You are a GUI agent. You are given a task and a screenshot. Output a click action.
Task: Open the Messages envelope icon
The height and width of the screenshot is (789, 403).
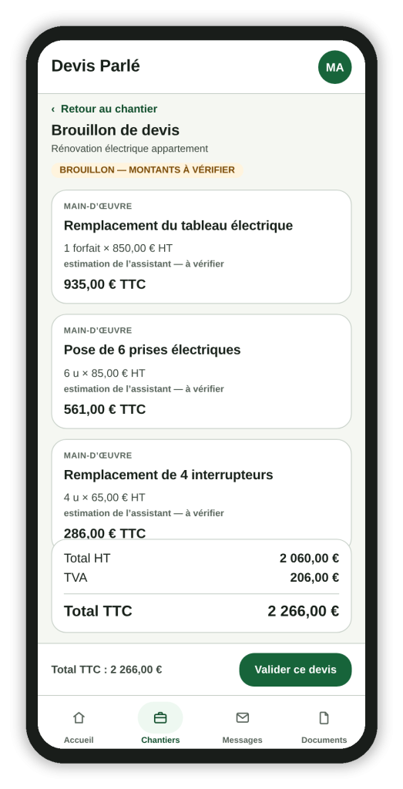tap(243, 717)
